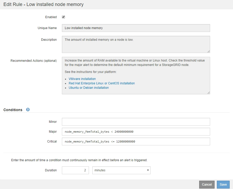Click the Description box resize handle
233x189 pixels.
(209, 51)
